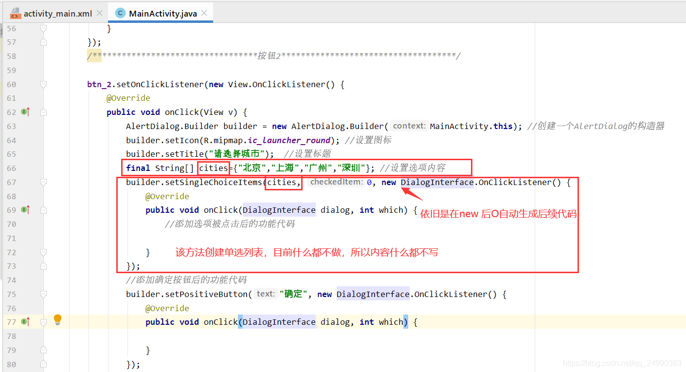Screen dimensions: 686x372
Task: Click the 'text:' parameter hint on line 75
Action: [266, 294]
